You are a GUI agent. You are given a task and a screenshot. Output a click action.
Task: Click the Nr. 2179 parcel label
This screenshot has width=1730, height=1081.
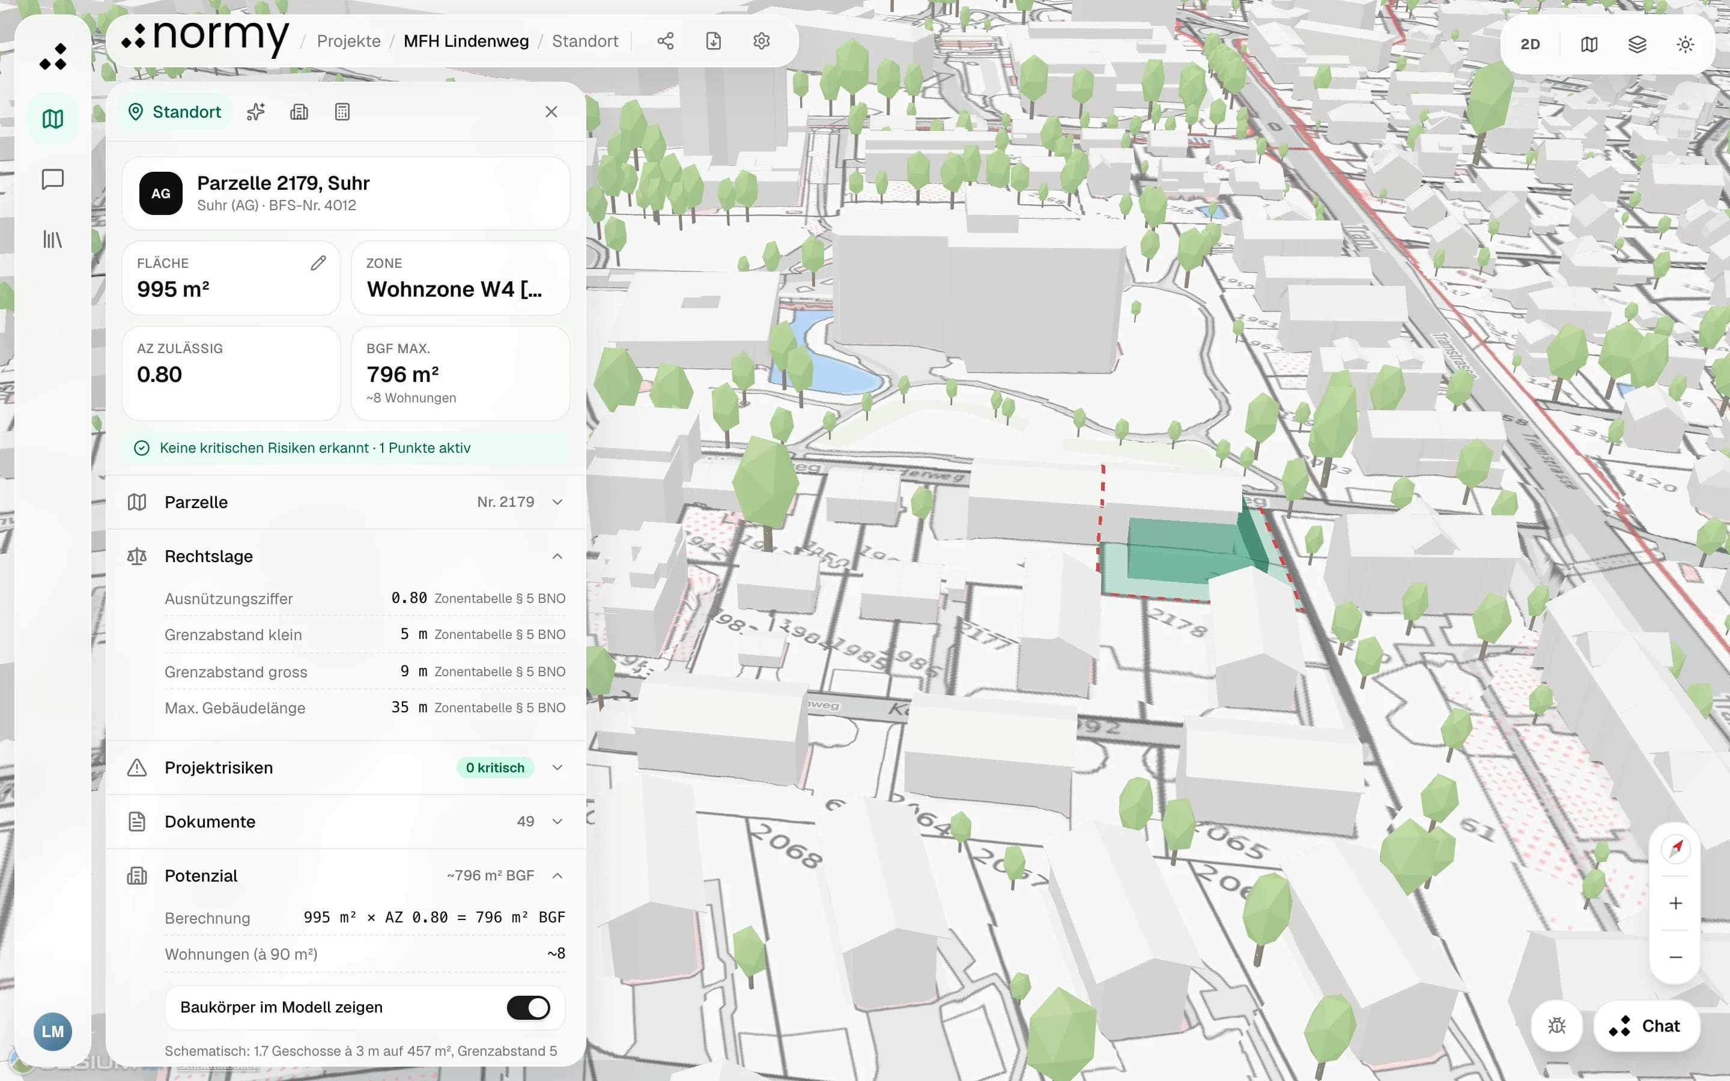505,502
